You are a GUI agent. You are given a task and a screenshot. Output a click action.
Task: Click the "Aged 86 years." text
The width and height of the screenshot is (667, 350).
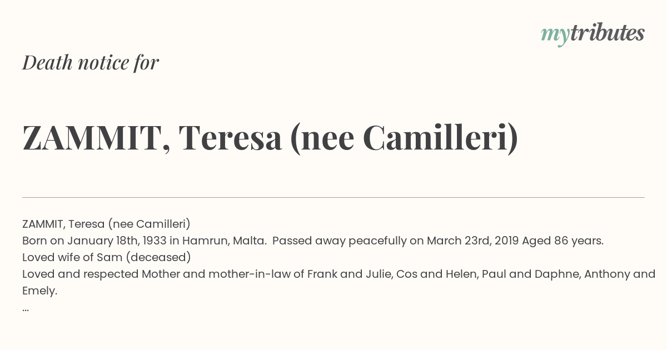tap(563, 241)
